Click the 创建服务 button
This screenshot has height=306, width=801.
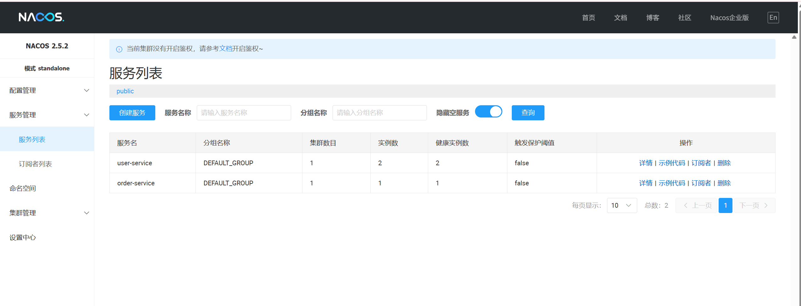point(132,112)
